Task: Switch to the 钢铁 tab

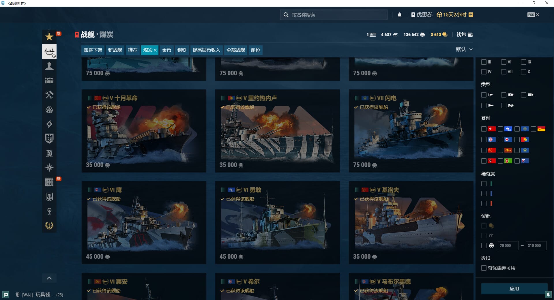Action: 182,50
